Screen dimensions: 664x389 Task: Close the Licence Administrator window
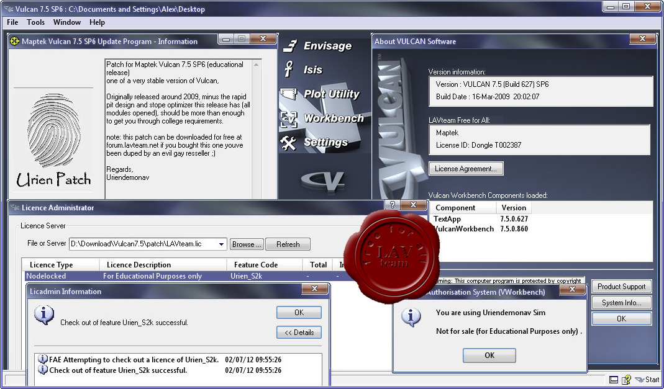click(x=413, y=205)
